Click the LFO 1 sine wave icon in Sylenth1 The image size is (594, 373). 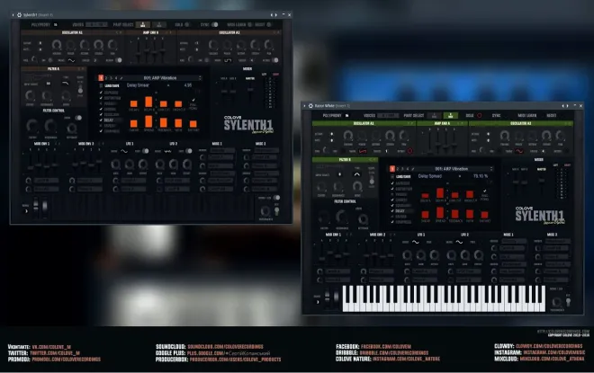(x=124, y=151)
